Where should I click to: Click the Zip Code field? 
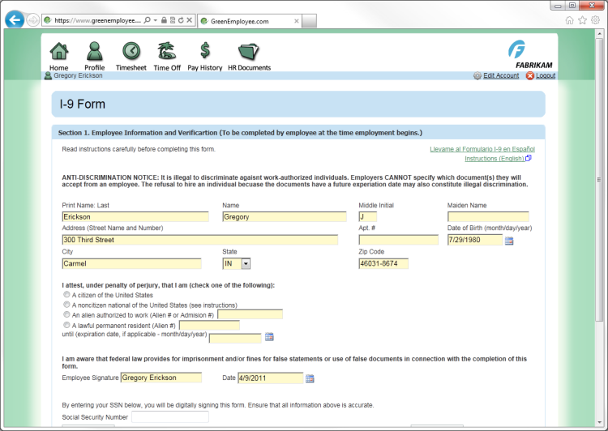[383, 263]
